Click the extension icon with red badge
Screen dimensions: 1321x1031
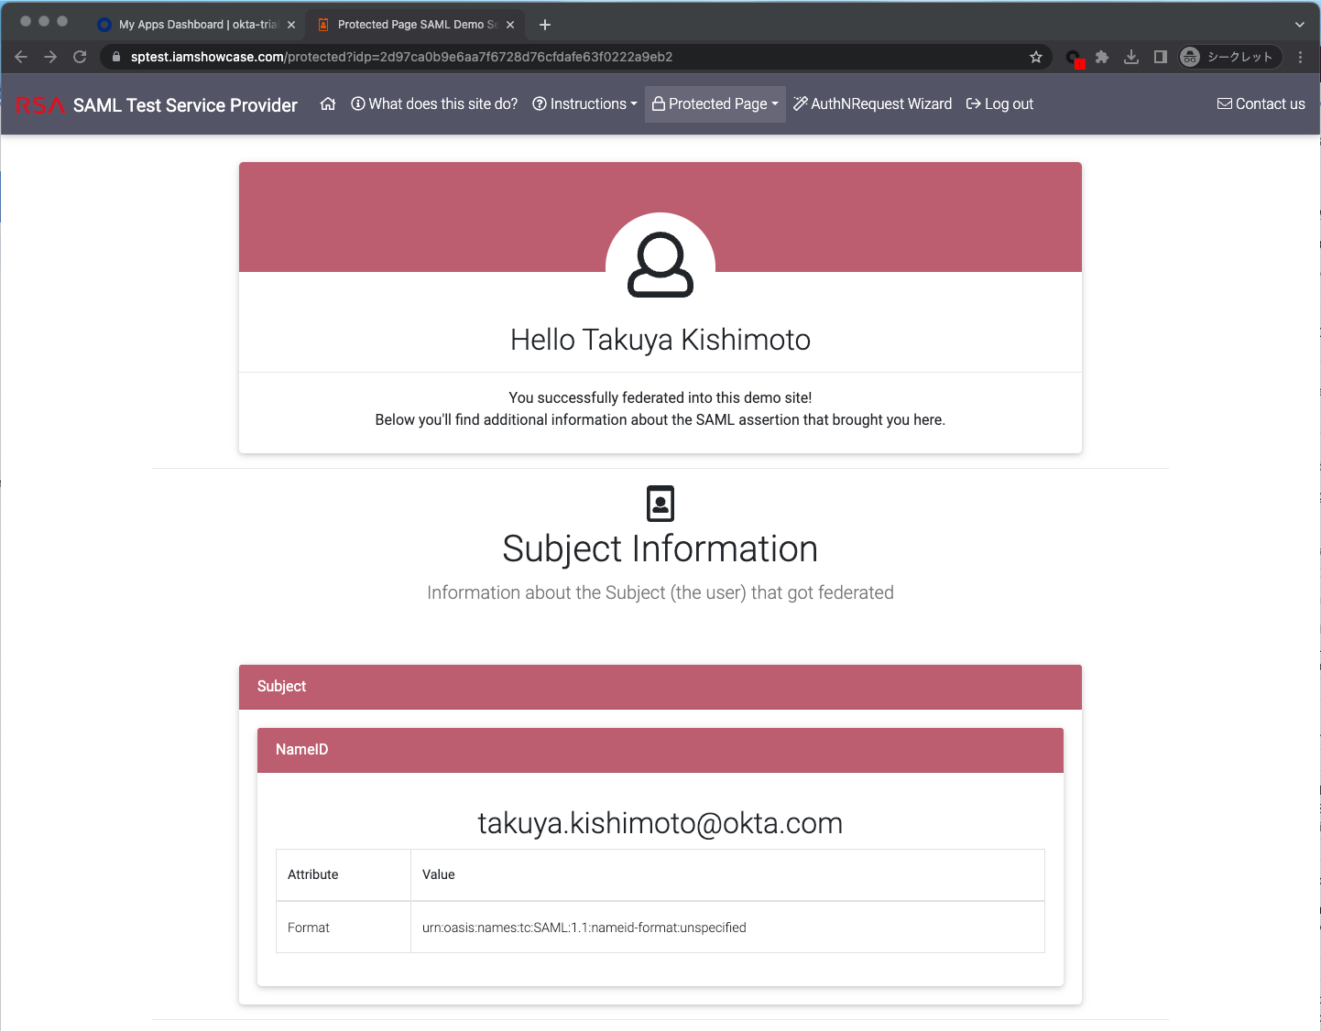coord(1075,58)
